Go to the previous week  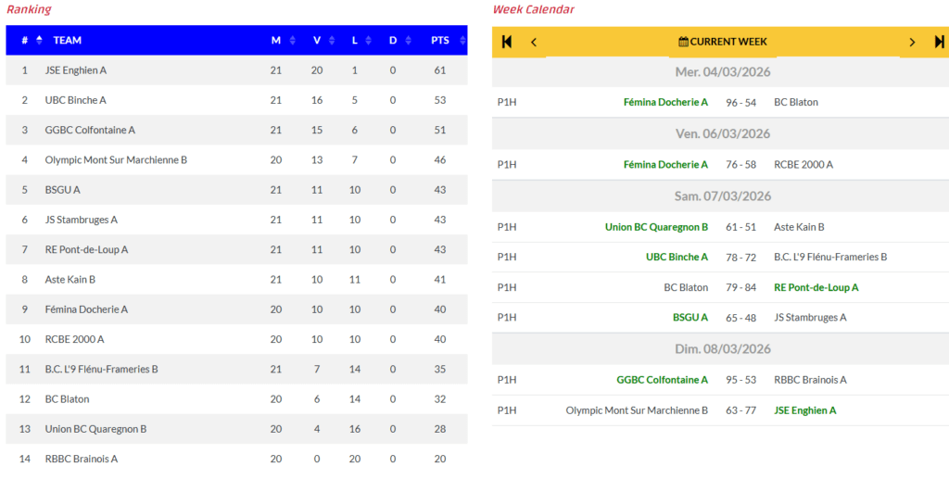[x=534, y=42]
